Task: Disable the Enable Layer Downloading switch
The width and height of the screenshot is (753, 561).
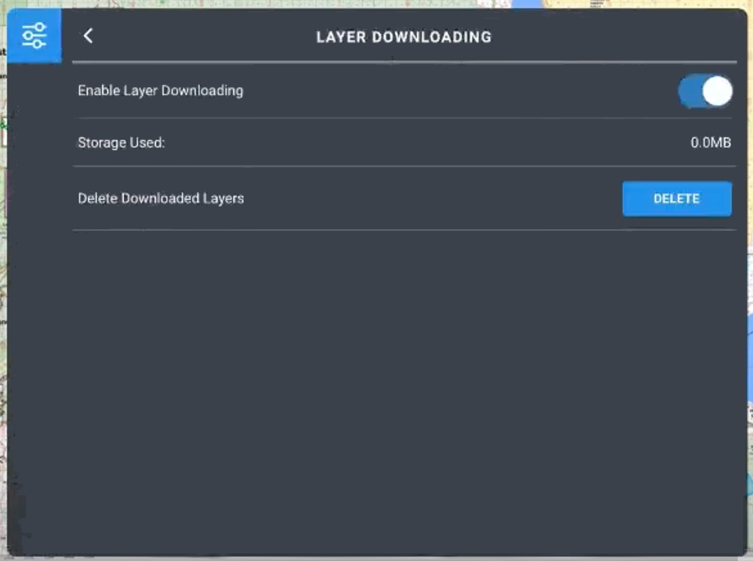Action: click(x=705, y=91)
